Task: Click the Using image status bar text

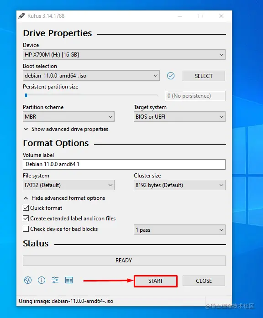Action: (x=66, y=301)
